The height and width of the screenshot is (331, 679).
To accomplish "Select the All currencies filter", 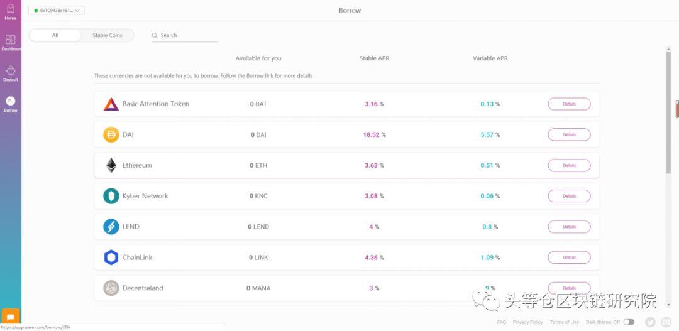I will (x=55, y=35).
